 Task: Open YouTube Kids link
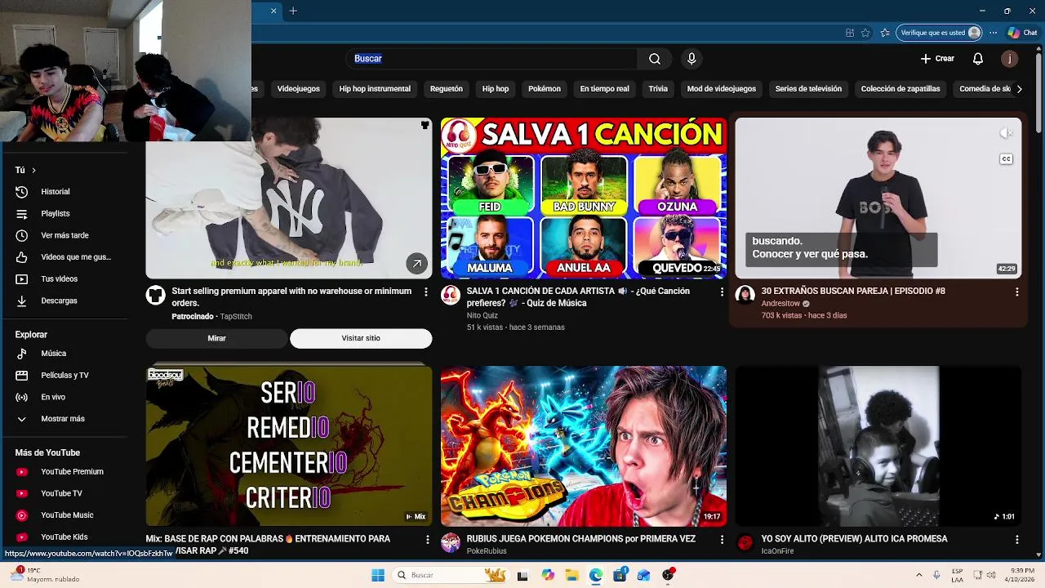point(65,537)
